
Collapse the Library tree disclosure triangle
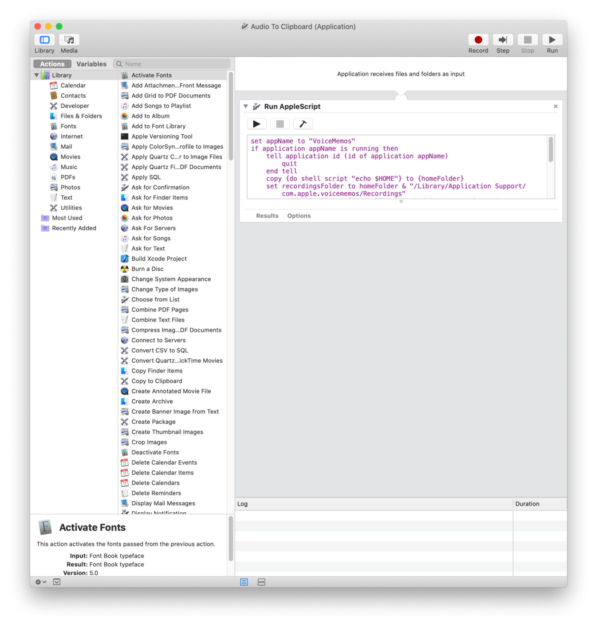click(x=37, y=75)
